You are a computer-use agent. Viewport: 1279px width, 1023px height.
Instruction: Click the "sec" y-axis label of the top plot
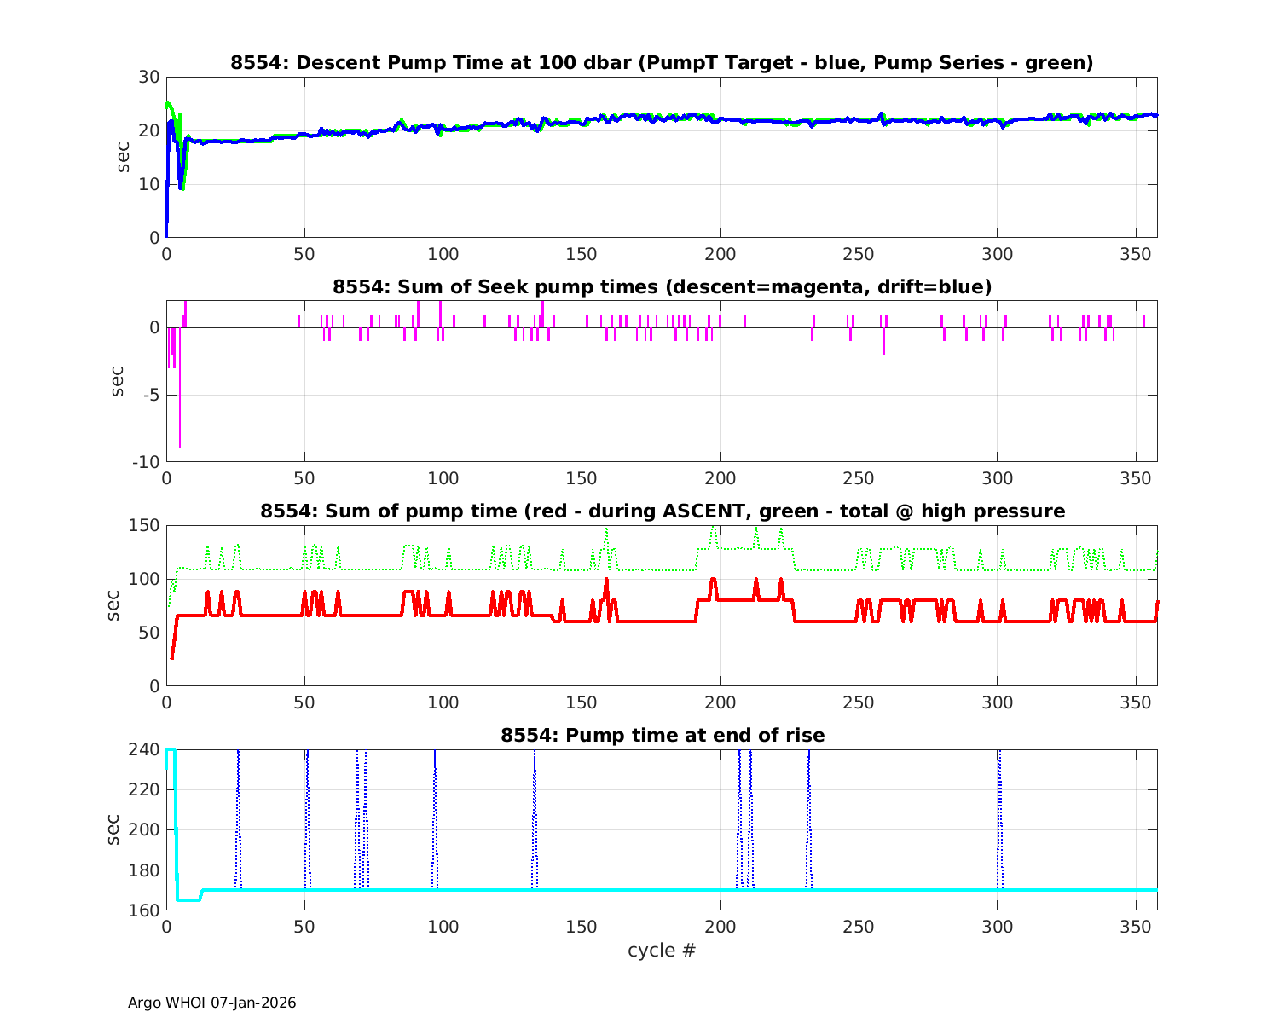point(124,157)
